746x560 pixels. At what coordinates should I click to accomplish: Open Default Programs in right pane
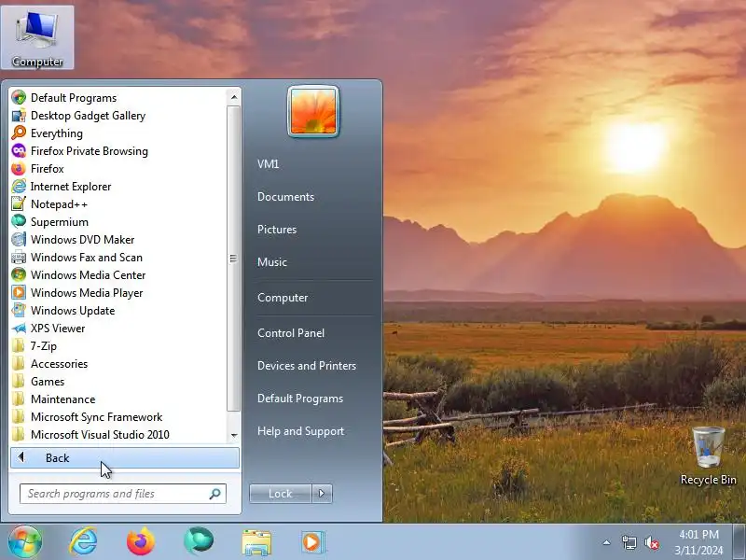click(x=299, y=399)
